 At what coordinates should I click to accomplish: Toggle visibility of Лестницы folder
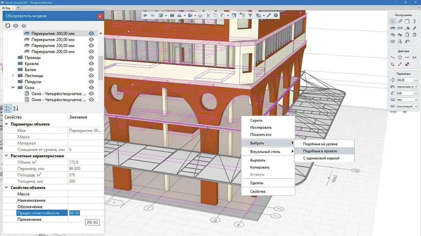pos(91,76)
